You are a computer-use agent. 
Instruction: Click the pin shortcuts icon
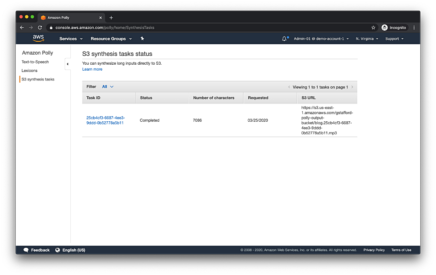pos(142,39)
